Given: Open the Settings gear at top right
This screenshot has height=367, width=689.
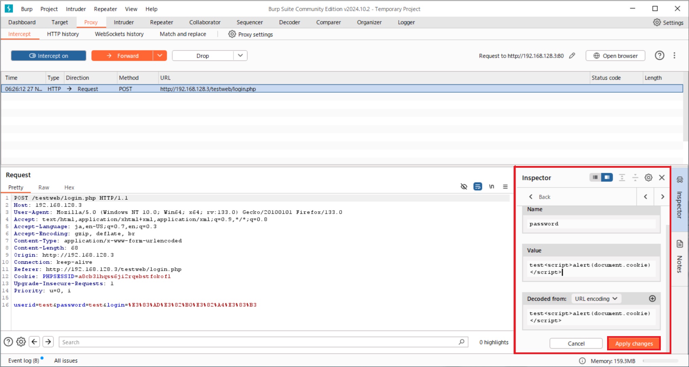Looking at the screenshot, I should [668, 22].
